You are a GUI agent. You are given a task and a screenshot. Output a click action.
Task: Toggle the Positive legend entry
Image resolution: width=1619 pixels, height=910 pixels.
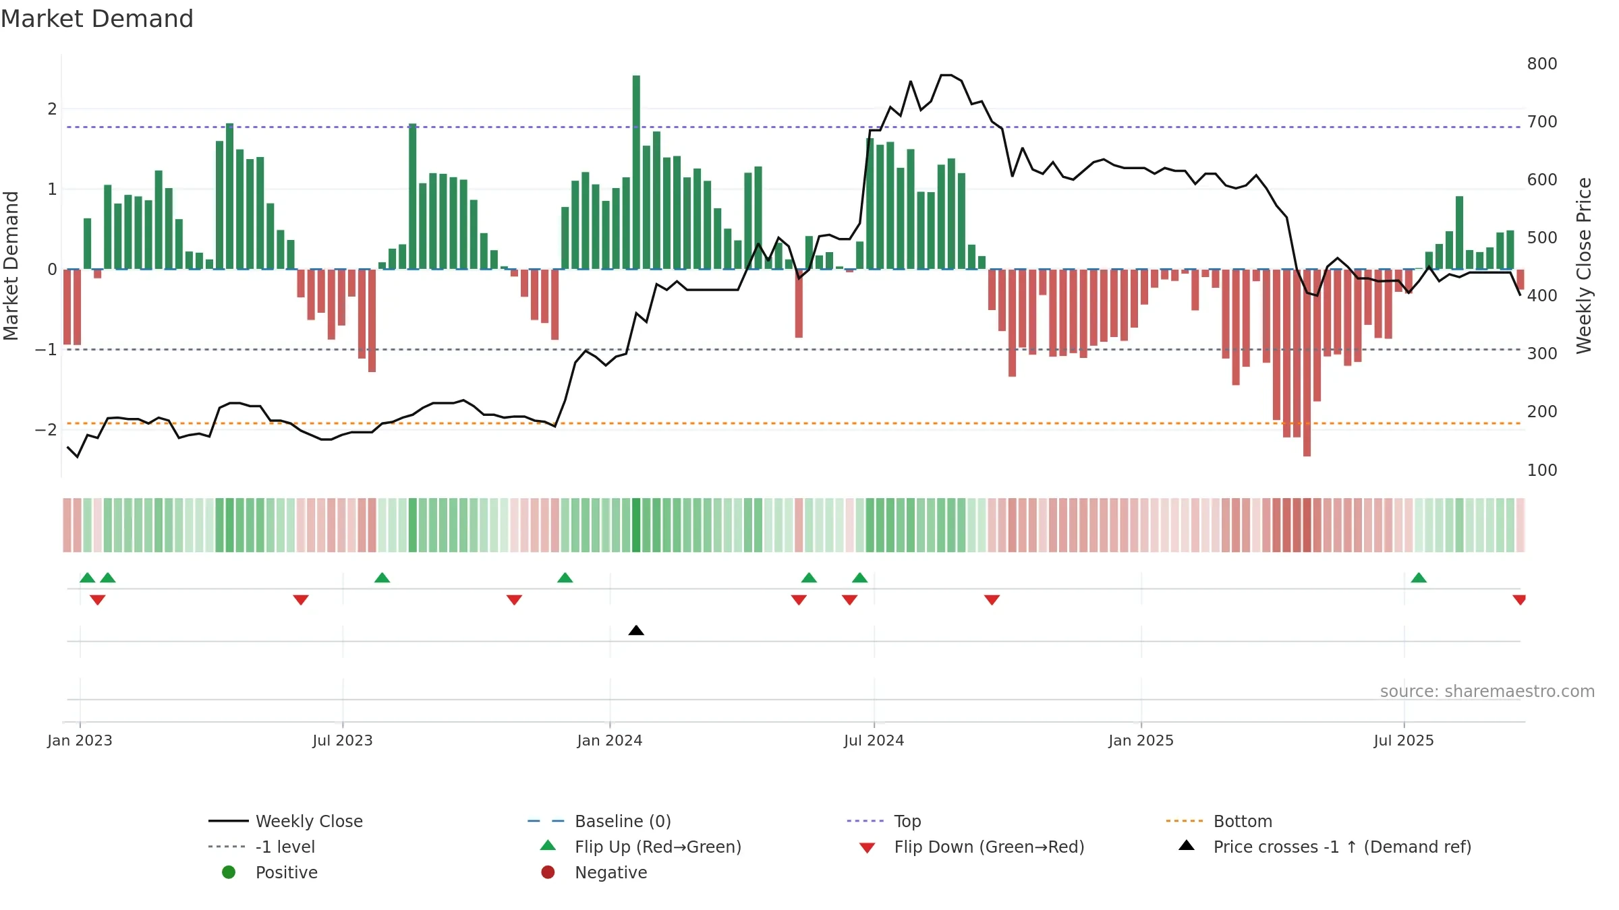(270, 872)
